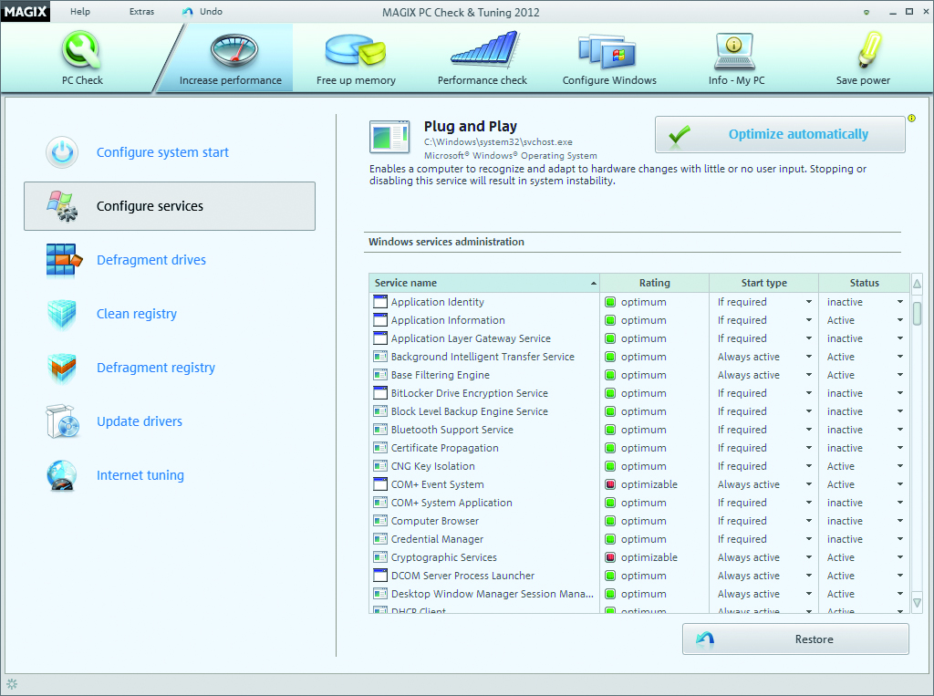Viewport: 934px width, 696px height.
Task: Open the Free up memory pie icon
Action: pyautogui.click(x=356, y=50)
